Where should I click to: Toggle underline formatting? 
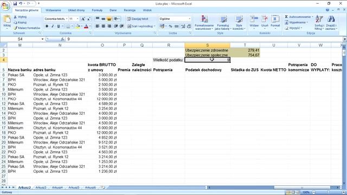59,27
